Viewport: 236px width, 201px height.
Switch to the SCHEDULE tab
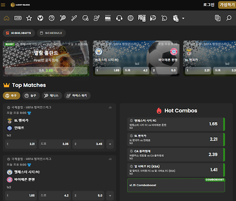[x=51, y=33]
